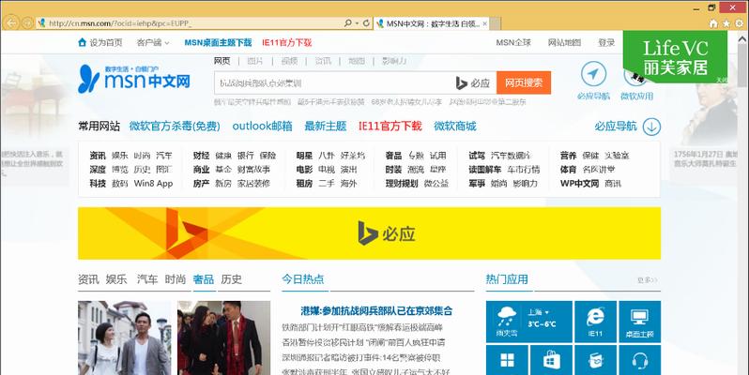Open the Windows Store shopping bag tile
Image resolution: width=749 pixels, height=375 pixels.
[551, 360]
